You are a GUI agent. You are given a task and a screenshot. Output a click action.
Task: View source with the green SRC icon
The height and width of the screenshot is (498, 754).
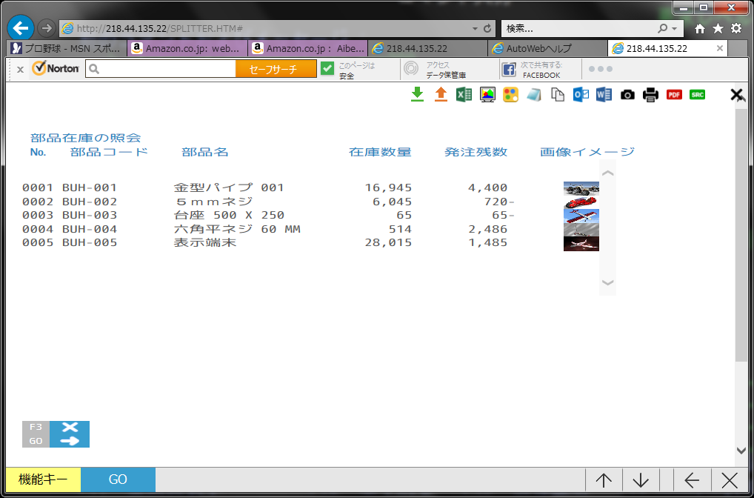tap(697, 94)
